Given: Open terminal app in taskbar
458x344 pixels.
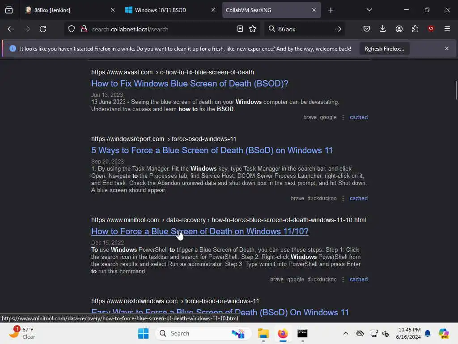Looking at the screenshot, I should tap(302, 333).
